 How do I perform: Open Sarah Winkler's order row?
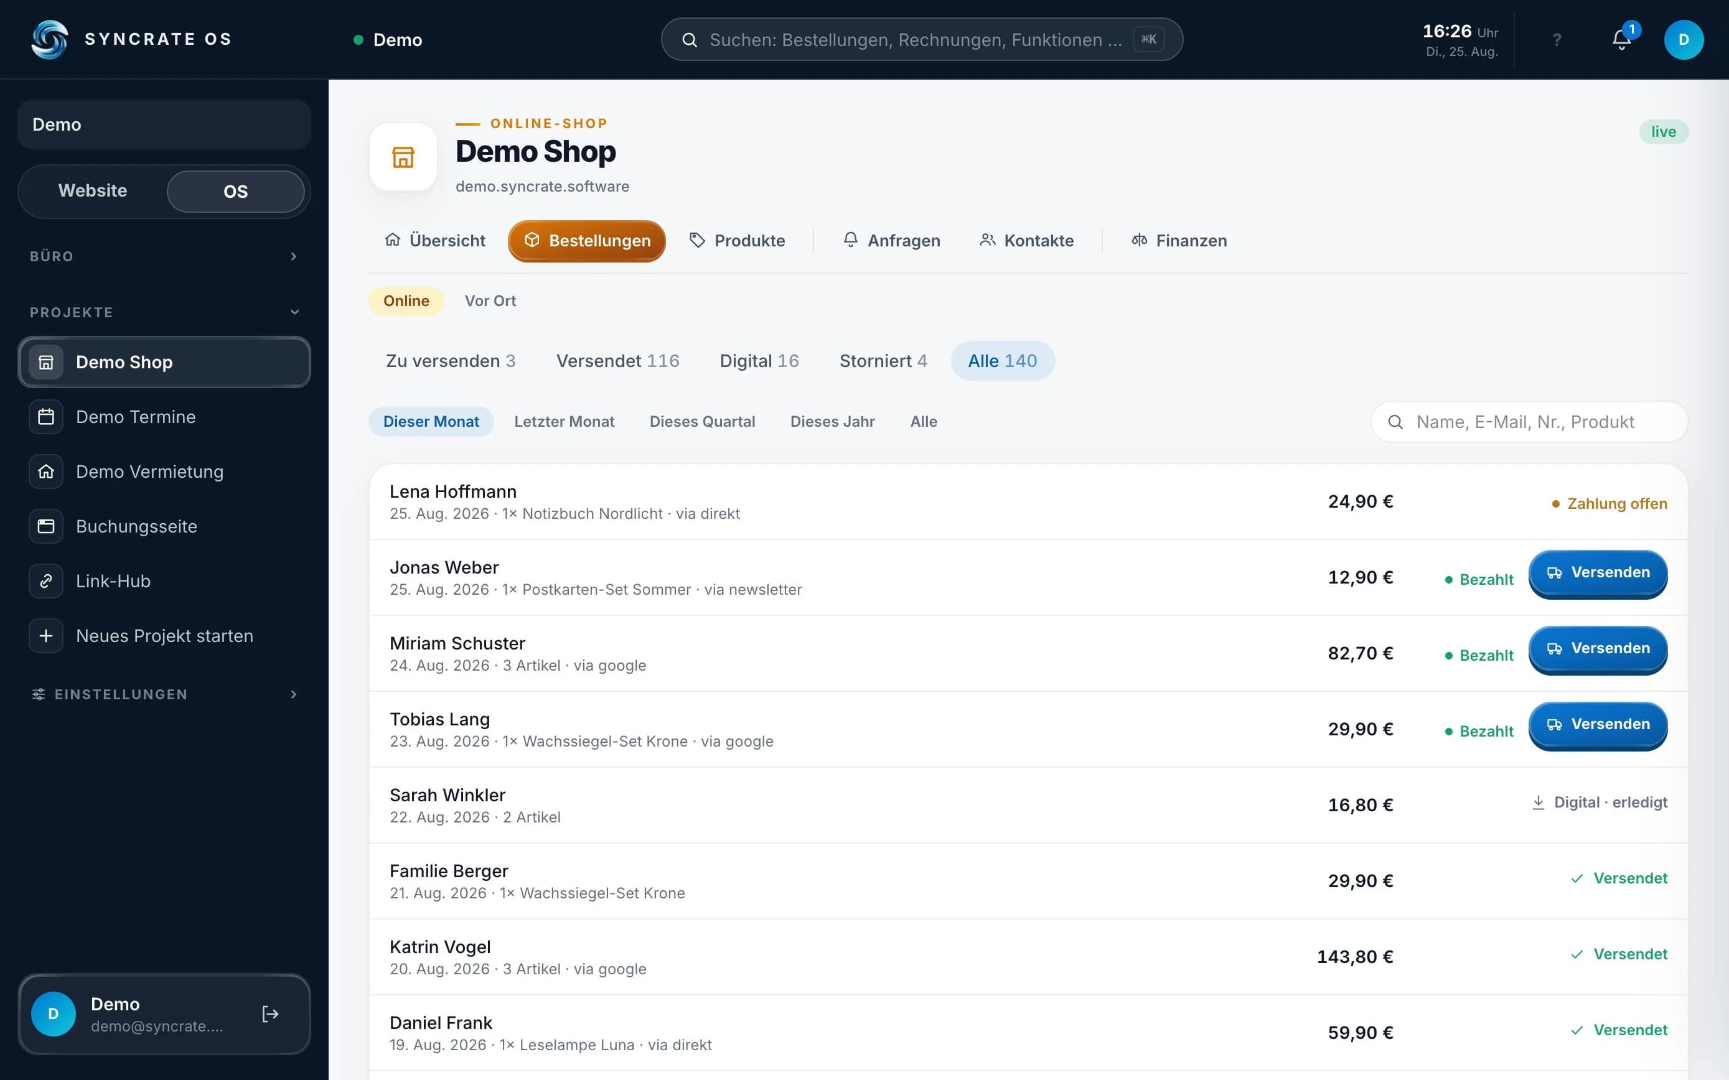pyautogui.click(x=1028, y=805)
